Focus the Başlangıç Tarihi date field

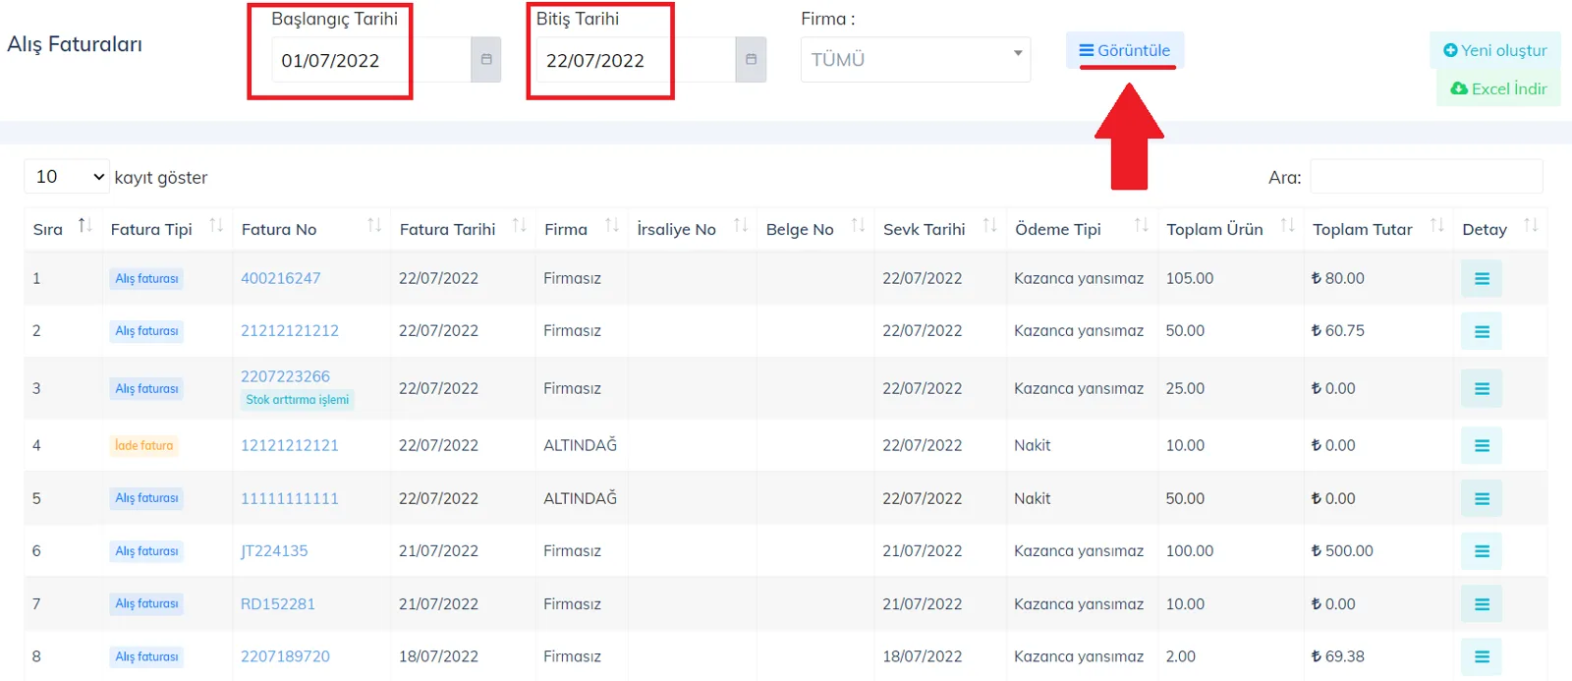point(371,60)
